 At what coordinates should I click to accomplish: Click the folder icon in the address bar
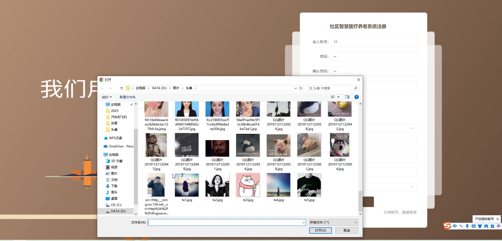tap(128, 88)
